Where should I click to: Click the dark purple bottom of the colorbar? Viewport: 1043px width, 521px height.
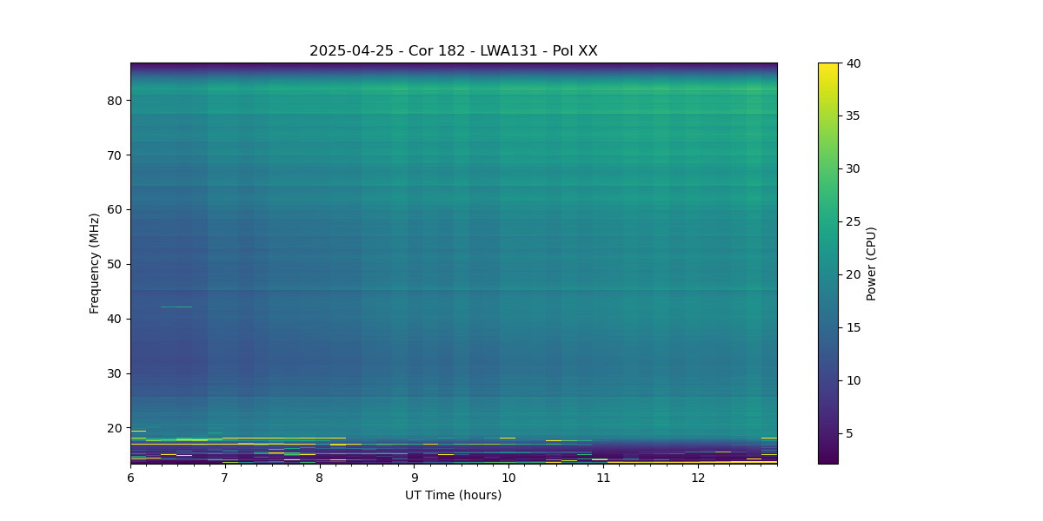coord(828,459)
